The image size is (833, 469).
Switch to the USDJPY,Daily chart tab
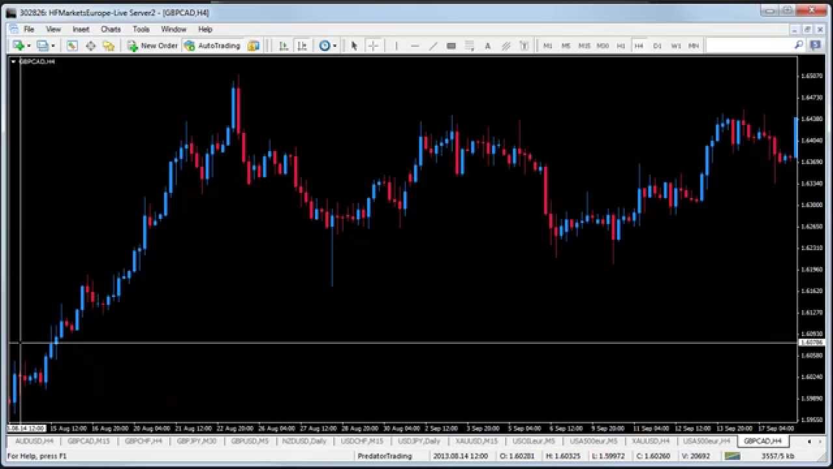(419, 441)
